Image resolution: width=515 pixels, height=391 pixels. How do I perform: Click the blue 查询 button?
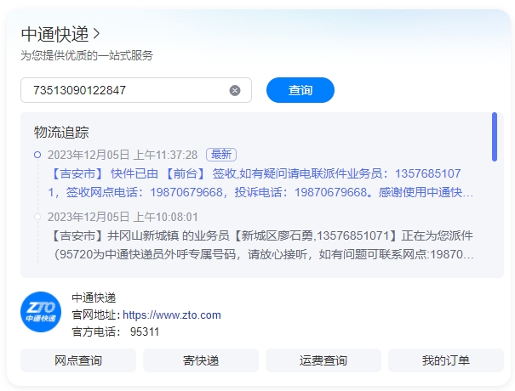click(300, 90)
